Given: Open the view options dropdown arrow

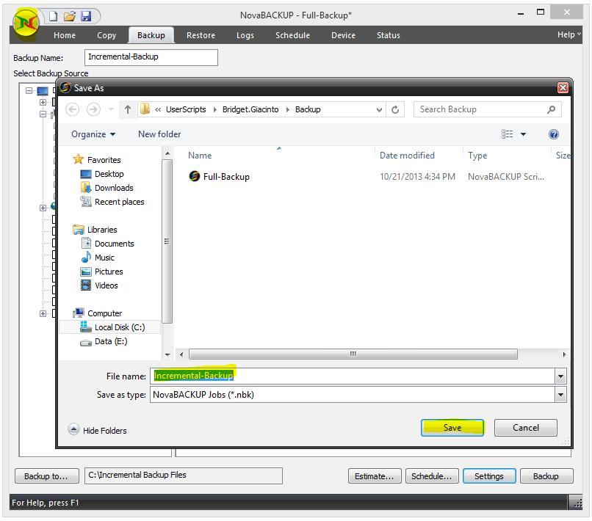Looking at the screenshot, I should [523, 134].
